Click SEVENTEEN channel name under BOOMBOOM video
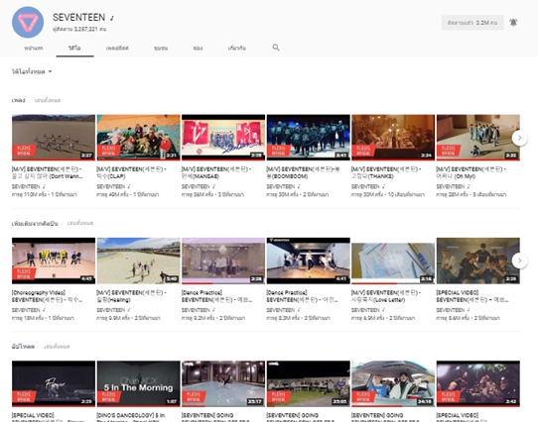 (281, 186)
